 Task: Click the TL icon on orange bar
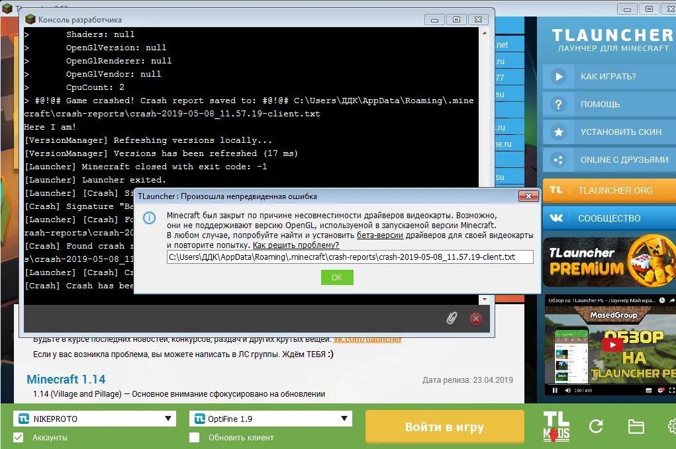pos(556,190)
